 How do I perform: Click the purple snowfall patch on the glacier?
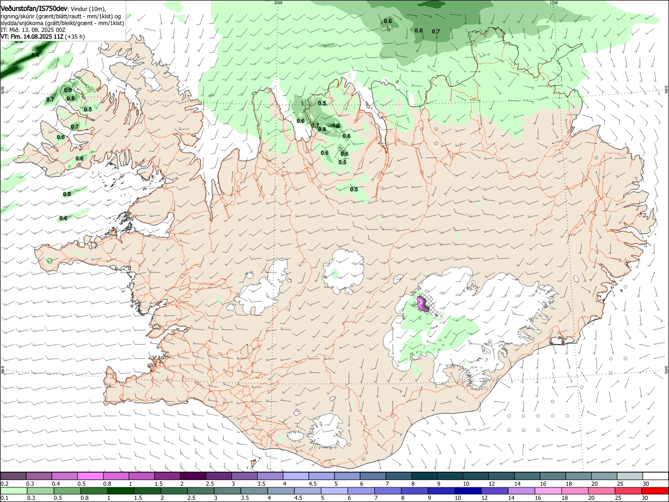point(422,303)
